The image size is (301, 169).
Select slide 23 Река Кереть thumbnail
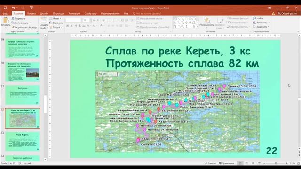coord(23,141)
